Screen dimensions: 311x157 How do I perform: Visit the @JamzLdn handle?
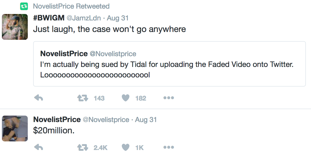(x=84, y=18)
